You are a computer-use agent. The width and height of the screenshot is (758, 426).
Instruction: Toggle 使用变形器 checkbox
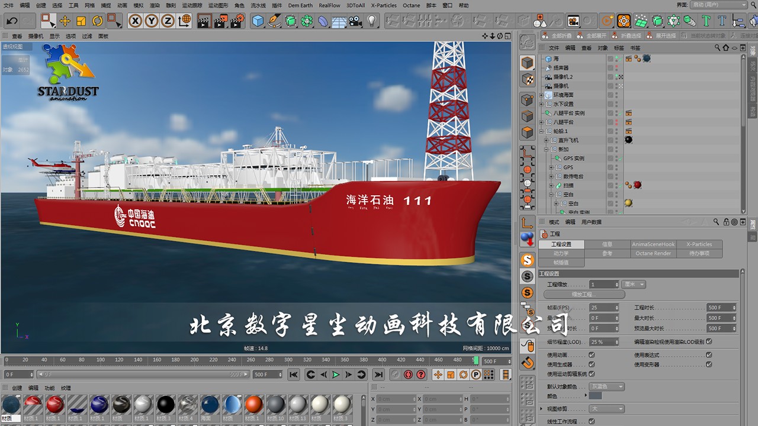[709, 364]
